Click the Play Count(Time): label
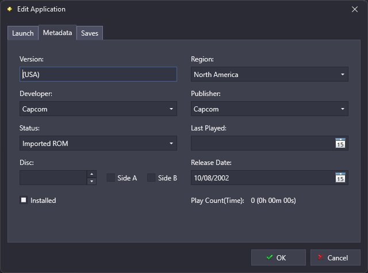The image size is (368, 273). pyautogui.click(x=217, y=201)
